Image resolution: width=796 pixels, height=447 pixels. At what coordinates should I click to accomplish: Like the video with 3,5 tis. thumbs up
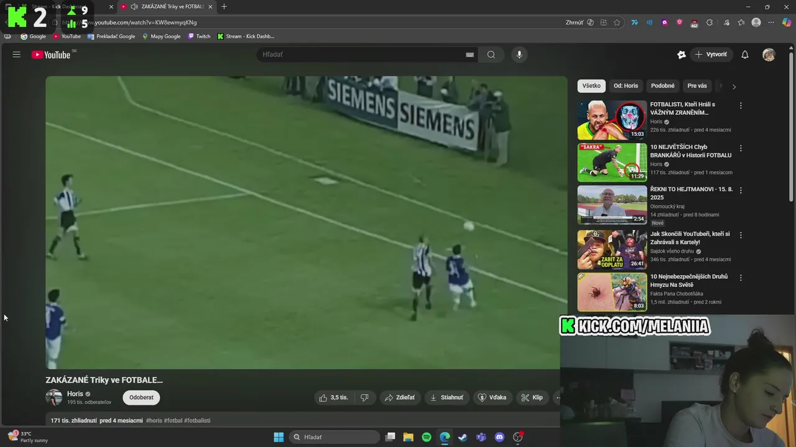pyautogui.click(x=333, y=397)
